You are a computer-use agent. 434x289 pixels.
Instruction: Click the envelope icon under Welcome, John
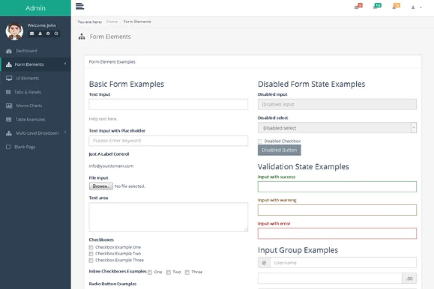32,34
